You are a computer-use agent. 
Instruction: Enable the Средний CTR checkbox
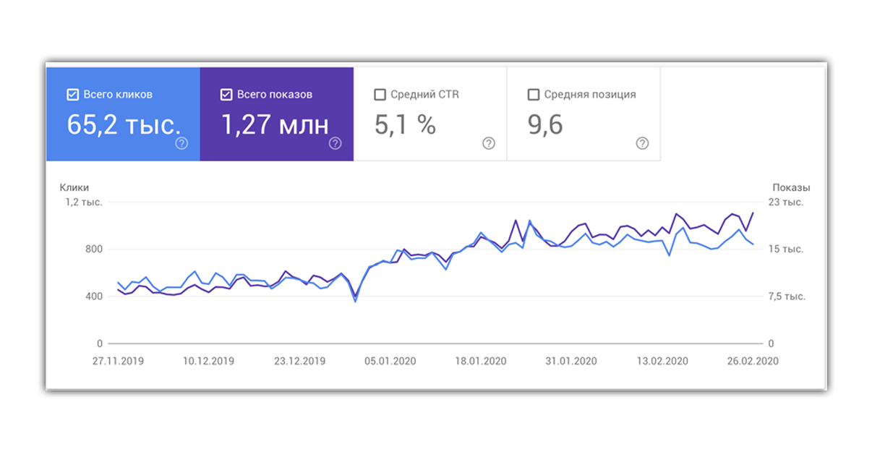click(x=380, y=94)
